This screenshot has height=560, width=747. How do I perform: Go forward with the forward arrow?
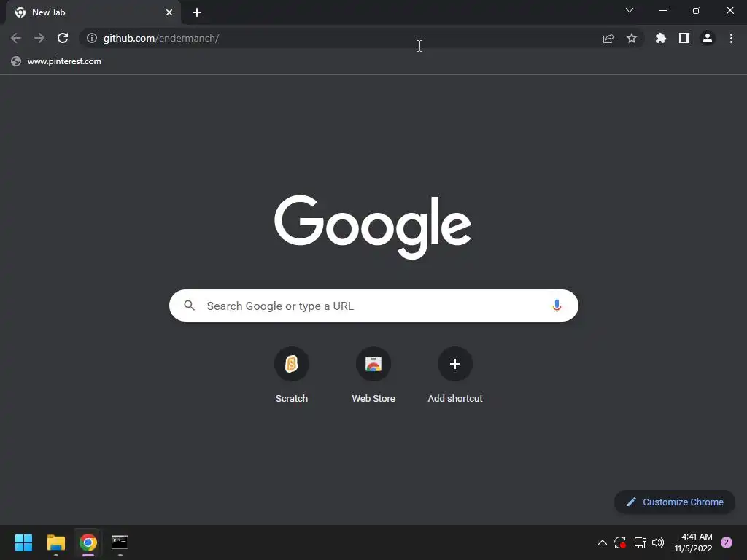tap(39, 38)
